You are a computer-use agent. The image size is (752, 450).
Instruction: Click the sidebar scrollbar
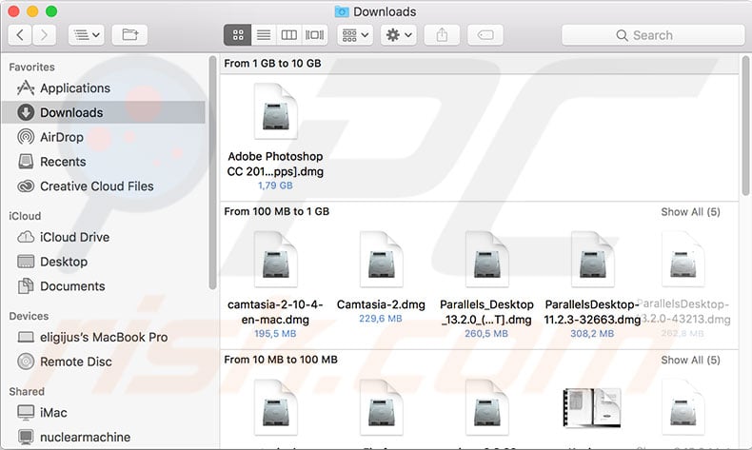(212, 172)
